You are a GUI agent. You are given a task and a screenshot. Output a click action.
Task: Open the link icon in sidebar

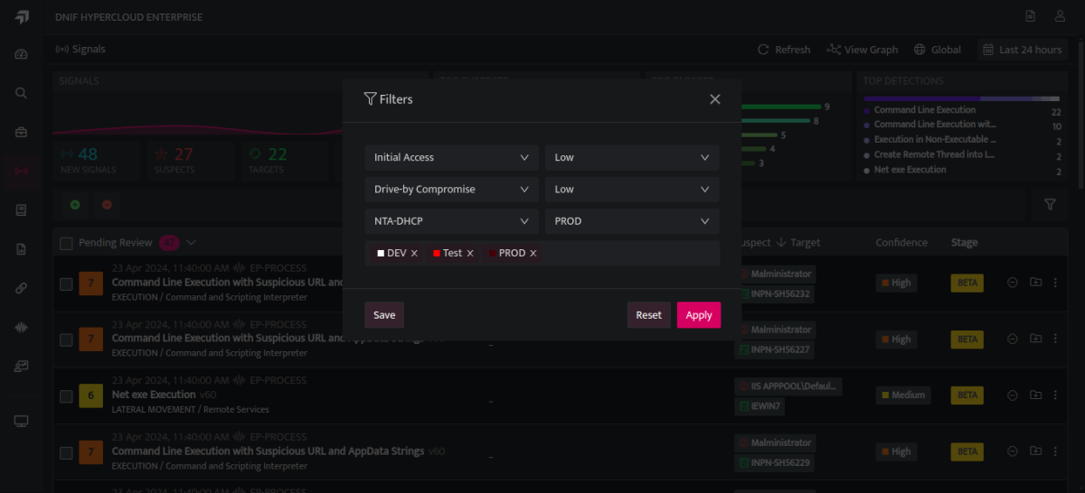22,288
